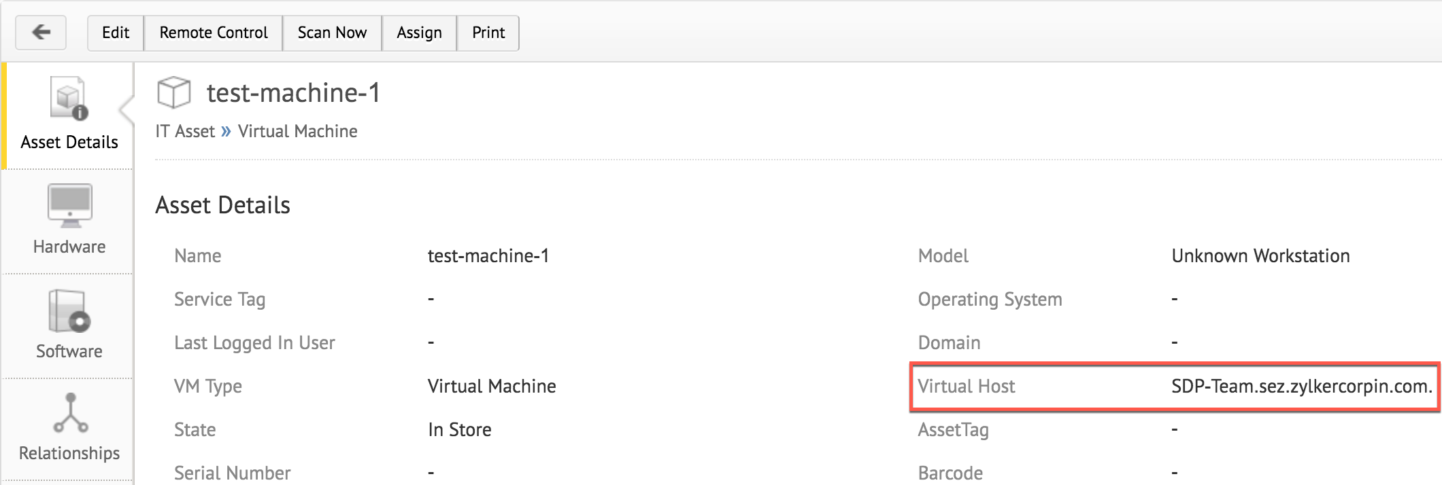
Task: Click the IT Asset breadcrumb
Action: (x=185, y=131)
